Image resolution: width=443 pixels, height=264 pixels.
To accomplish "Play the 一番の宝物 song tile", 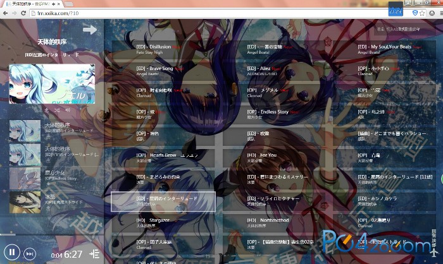I will (x=274, y=49).
